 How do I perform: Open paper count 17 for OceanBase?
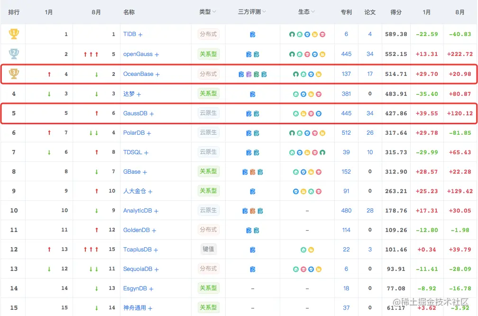point(370,74)
